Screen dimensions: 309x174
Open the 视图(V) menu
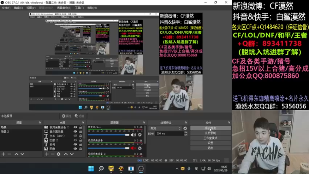(31, 8)
